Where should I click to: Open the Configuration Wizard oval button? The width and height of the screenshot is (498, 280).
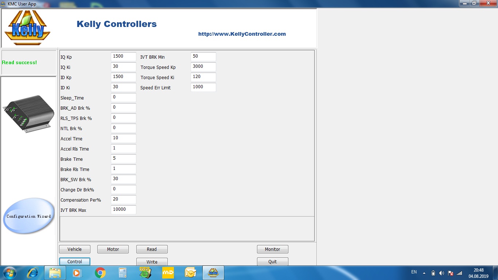(x=29, y=216)
